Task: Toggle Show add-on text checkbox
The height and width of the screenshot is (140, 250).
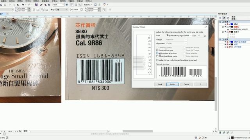Action: 157,50
